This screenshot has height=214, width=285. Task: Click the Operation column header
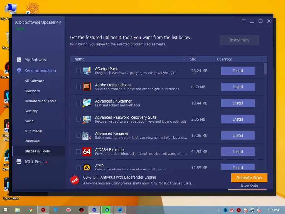(x=238, y=59)
